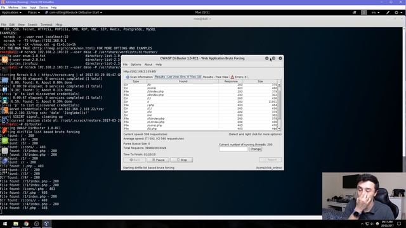Open the terminal window's Terminal menu

tap(46, 25)
